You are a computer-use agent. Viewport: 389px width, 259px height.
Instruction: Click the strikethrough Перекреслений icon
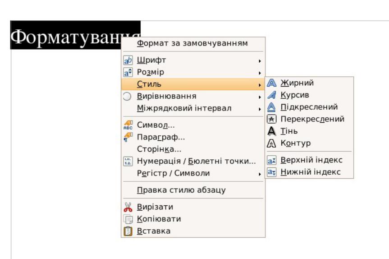point(271,119)
